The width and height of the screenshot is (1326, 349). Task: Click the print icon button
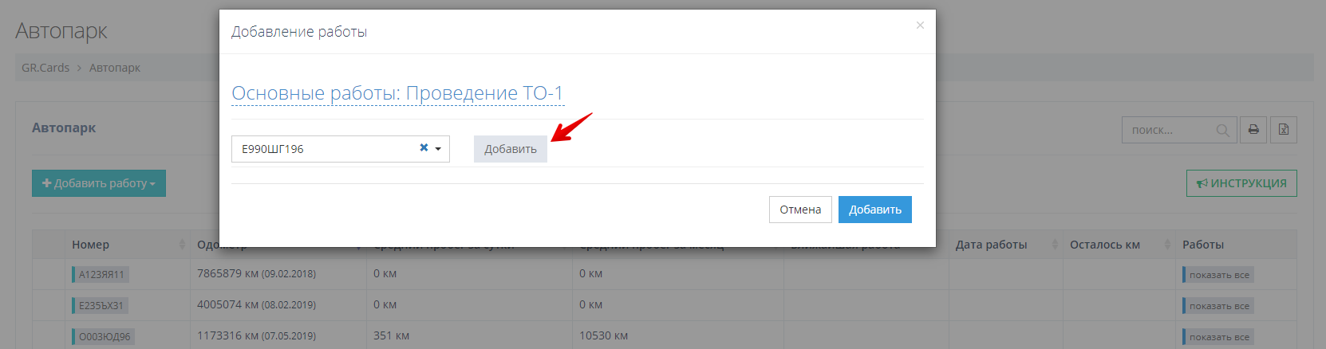[1253, 130]
